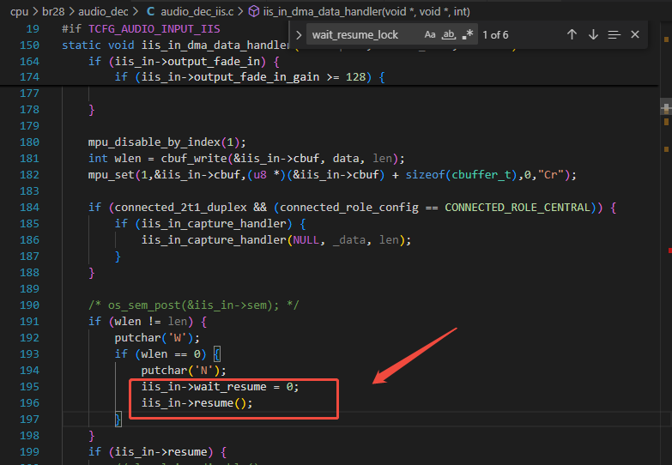Toggle Match Case in find widget
The height and width of the screenshot is (465, 672).
[x=430, y=34]
